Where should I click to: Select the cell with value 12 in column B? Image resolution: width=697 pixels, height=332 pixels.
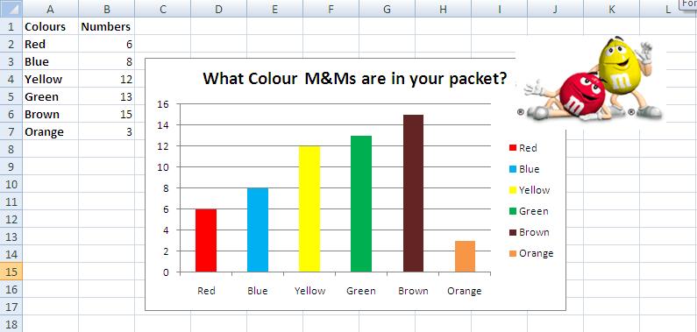107,79
